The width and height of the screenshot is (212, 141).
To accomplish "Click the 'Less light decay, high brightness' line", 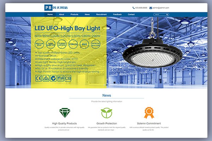I will pyautogui.click(x=56, y=62).
